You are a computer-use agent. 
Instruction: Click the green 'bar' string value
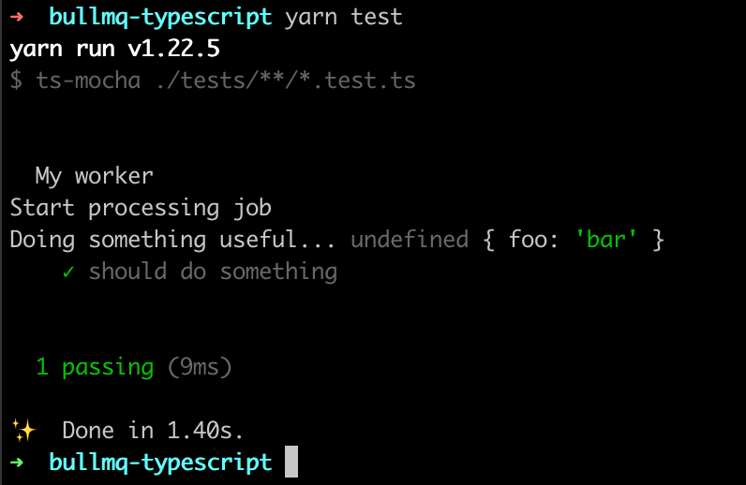click(x=605, y=240)
